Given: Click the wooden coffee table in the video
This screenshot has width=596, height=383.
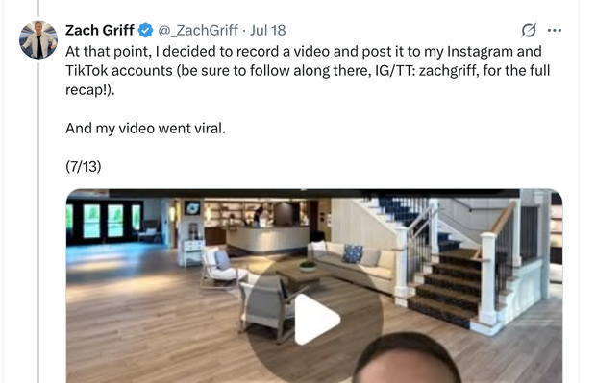Looking at the screenshot, I should tap(302, 276).
